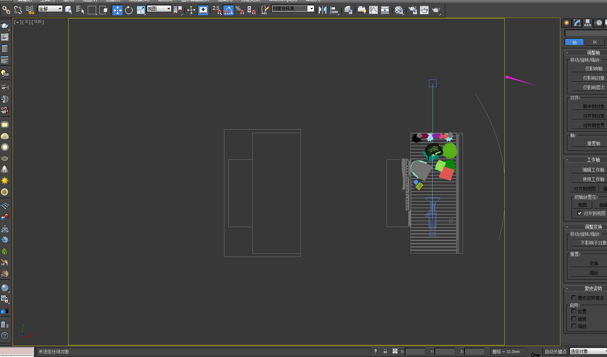Click the help question mark icon in left sidebar
Image resolution: width=607 pixels, height=357 pixels.
coord(5,336)
